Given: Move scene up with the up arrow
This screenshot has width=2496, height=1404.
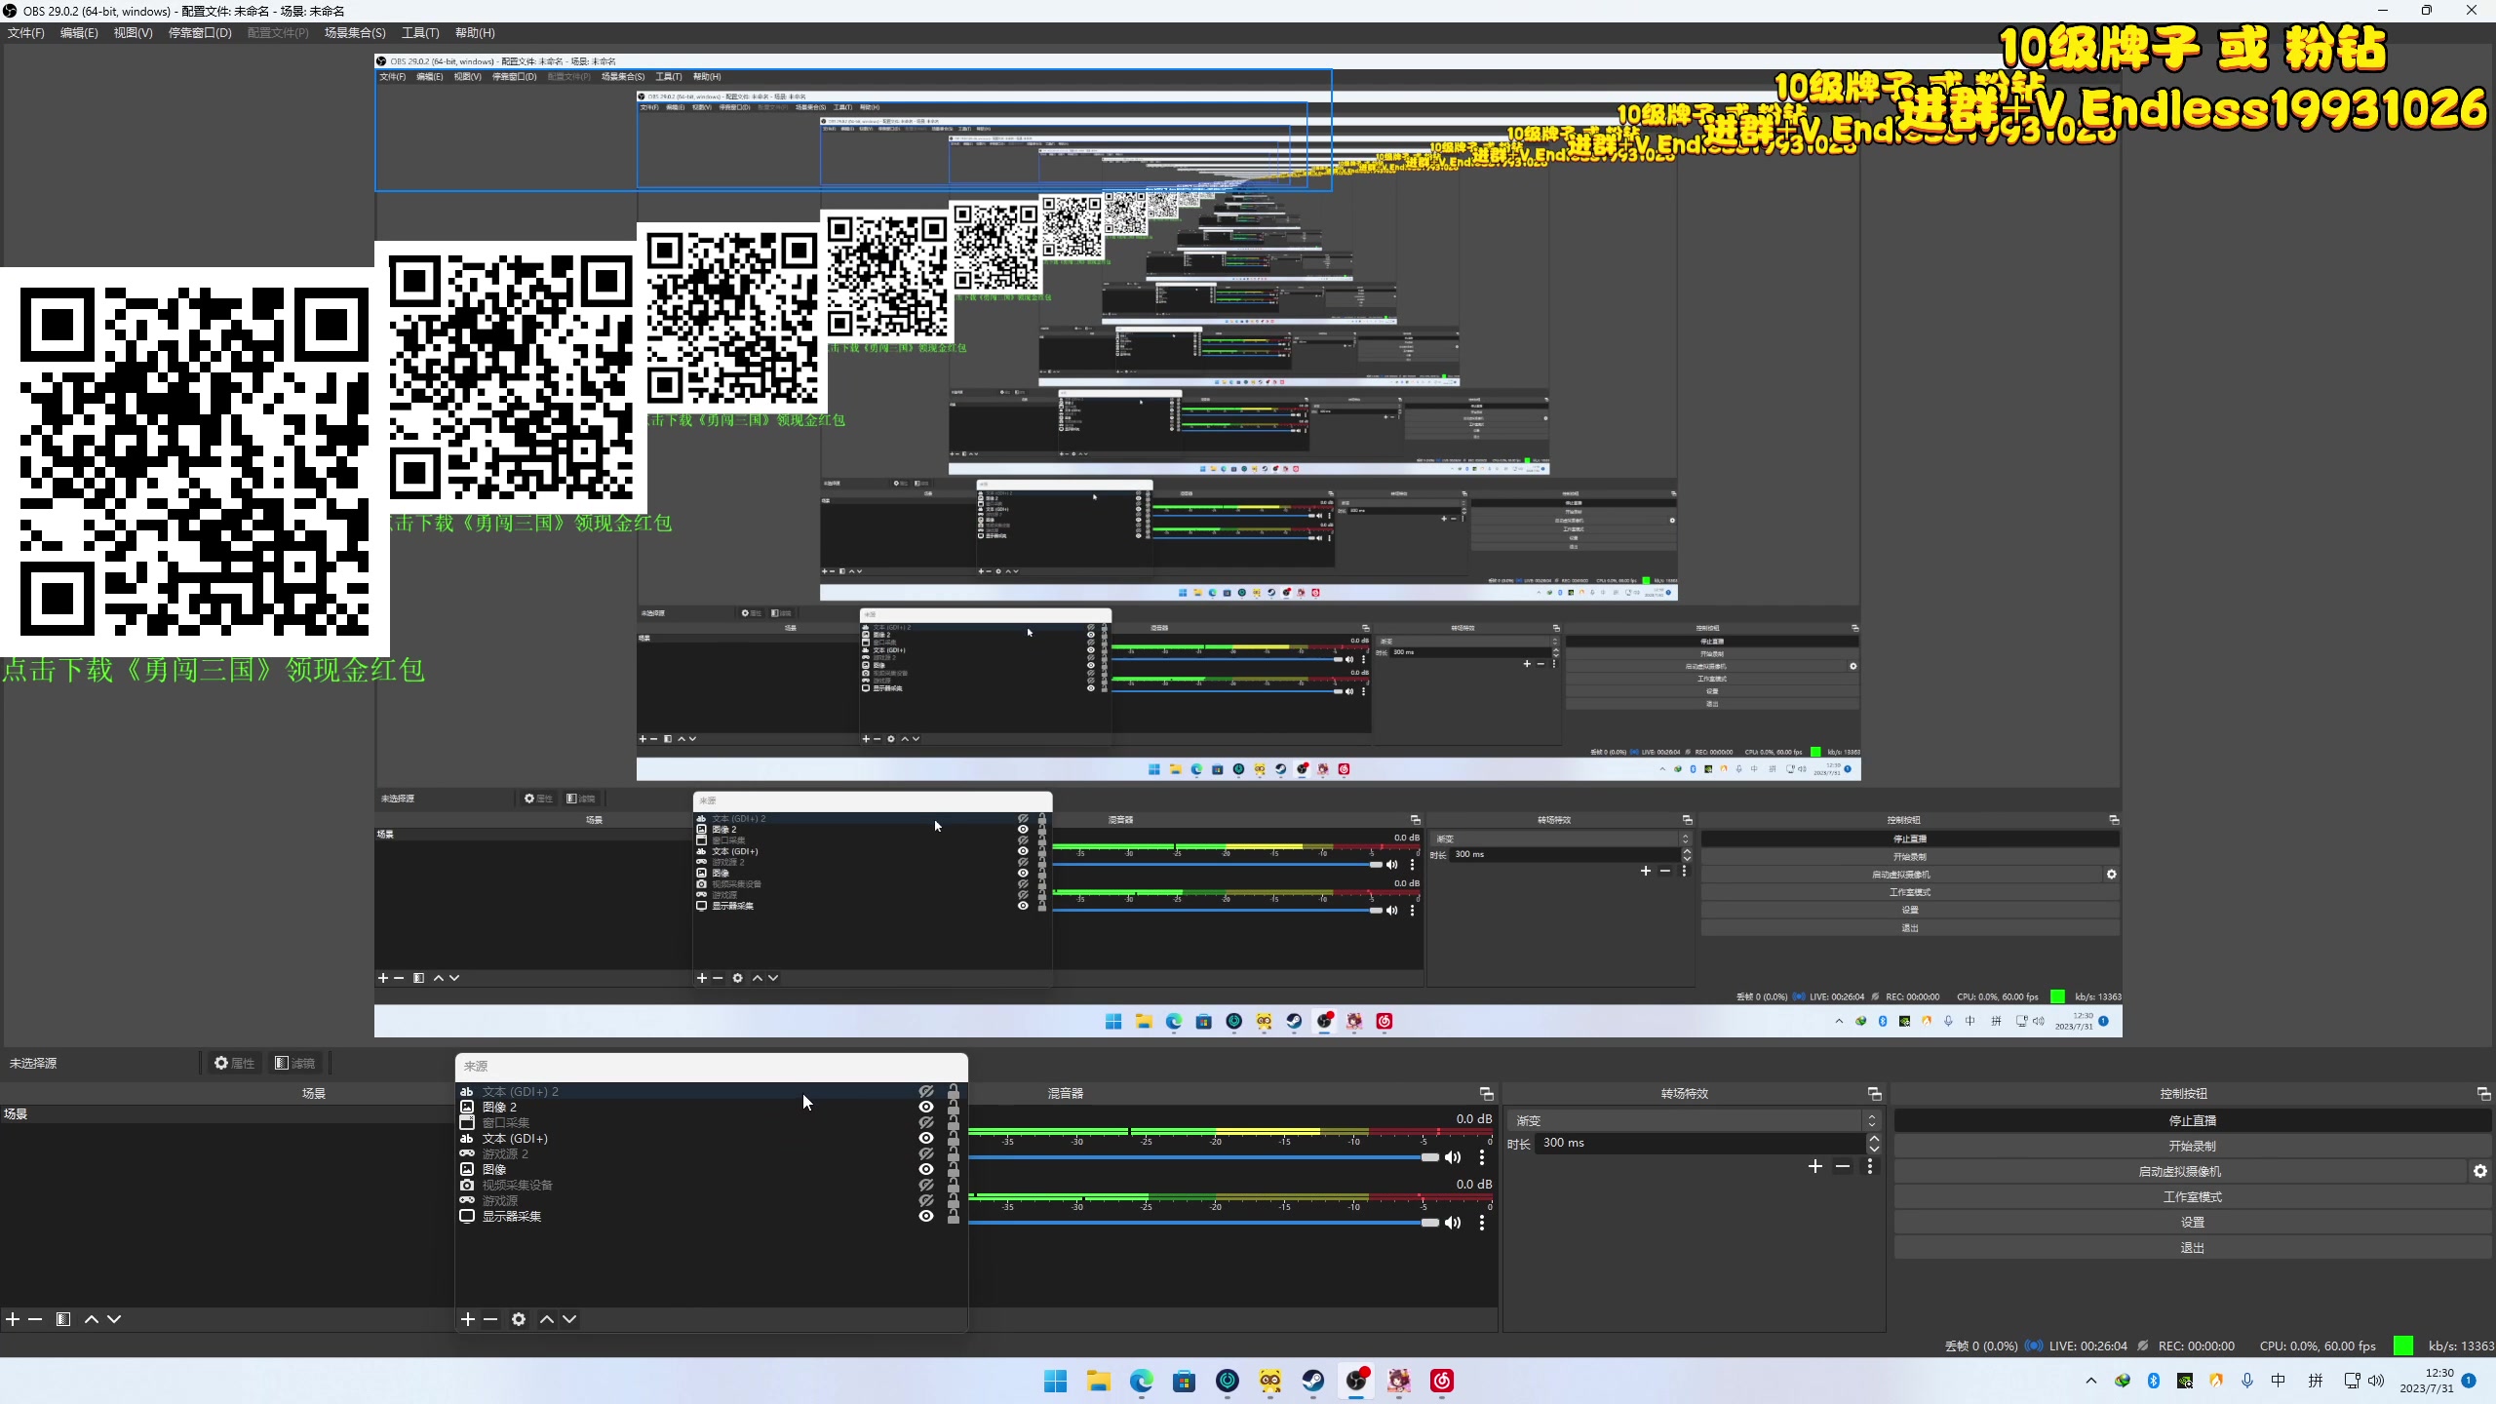Looking at the screenshot, I should (92, 1319).
